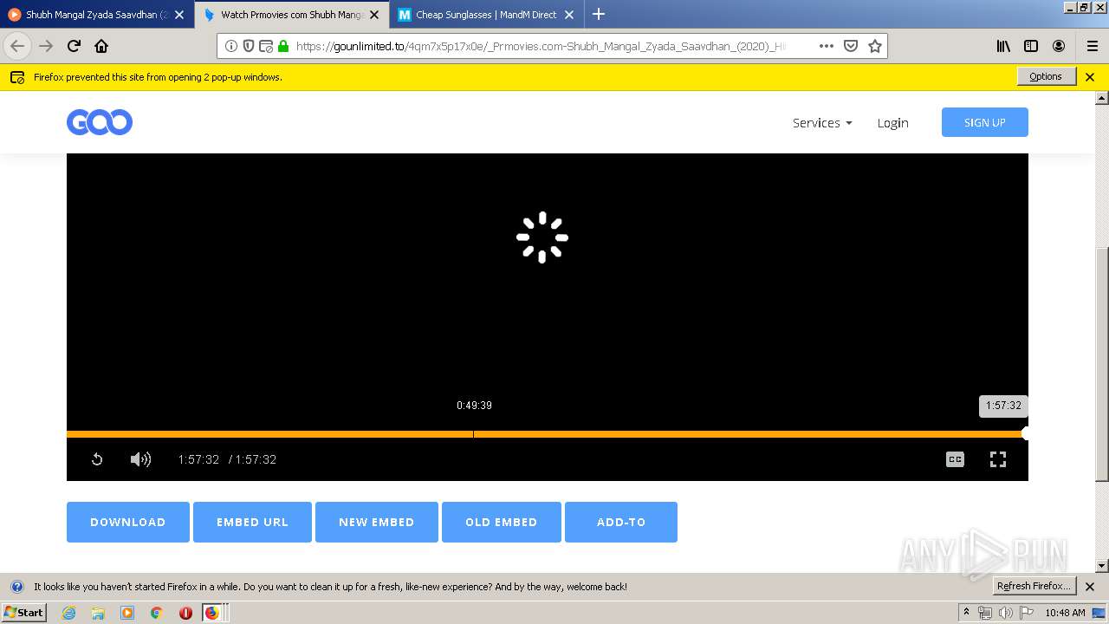Image resolution: width=1109 pixels, height=624 pixels.
Task: Click the Refresh Firefox button
Action: [x=1034, y=586]
